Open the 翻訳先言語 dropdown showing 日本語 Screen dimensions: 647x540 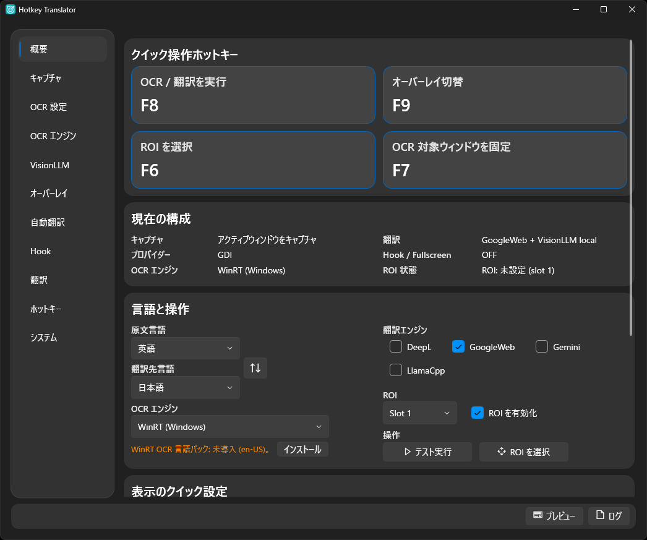[x=186, y=387]
